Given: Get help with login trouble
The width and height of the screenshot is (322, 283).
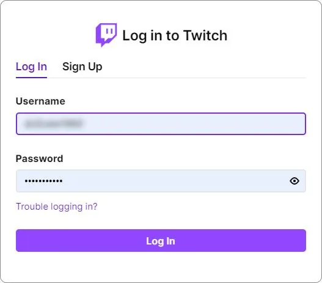Looking at the screenshot, I should click(56, 207).
